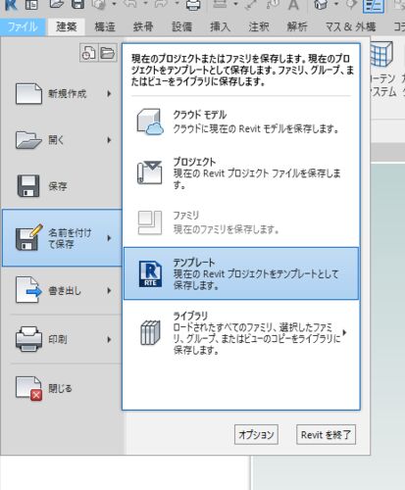The width and height of the screenshot is (405, 490).
Task: Click the blank page icon for 新規作成
Action: [x=28, y=94]
